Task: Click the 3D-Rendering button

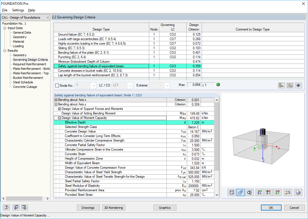Action: (114, 208)
